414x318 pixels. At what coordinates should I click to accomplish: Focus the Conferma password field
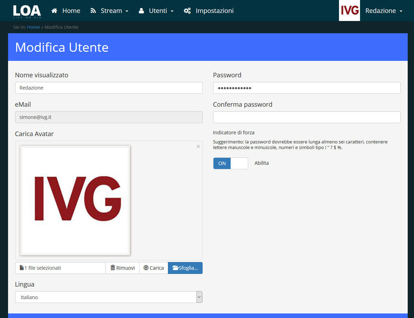tap(307, 117)
